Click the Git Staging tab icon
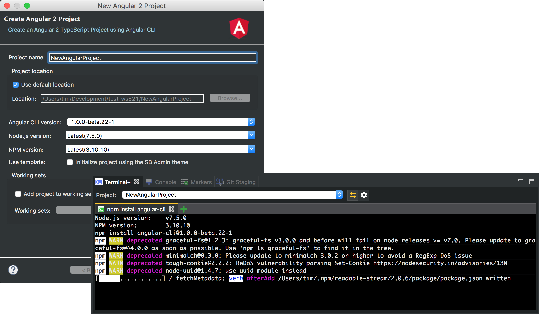 [220, 182]
